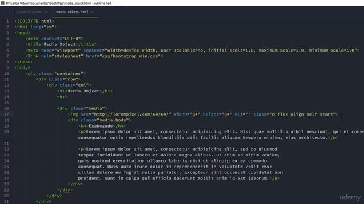Viewport: 364px width, 204px height.
Task: Place cursor in "<!DOCTYPE html>" line
Action: tap(34, 21)
